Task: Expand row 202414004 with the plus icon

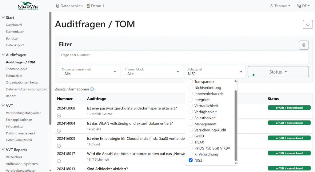Action: click(59, 131)
